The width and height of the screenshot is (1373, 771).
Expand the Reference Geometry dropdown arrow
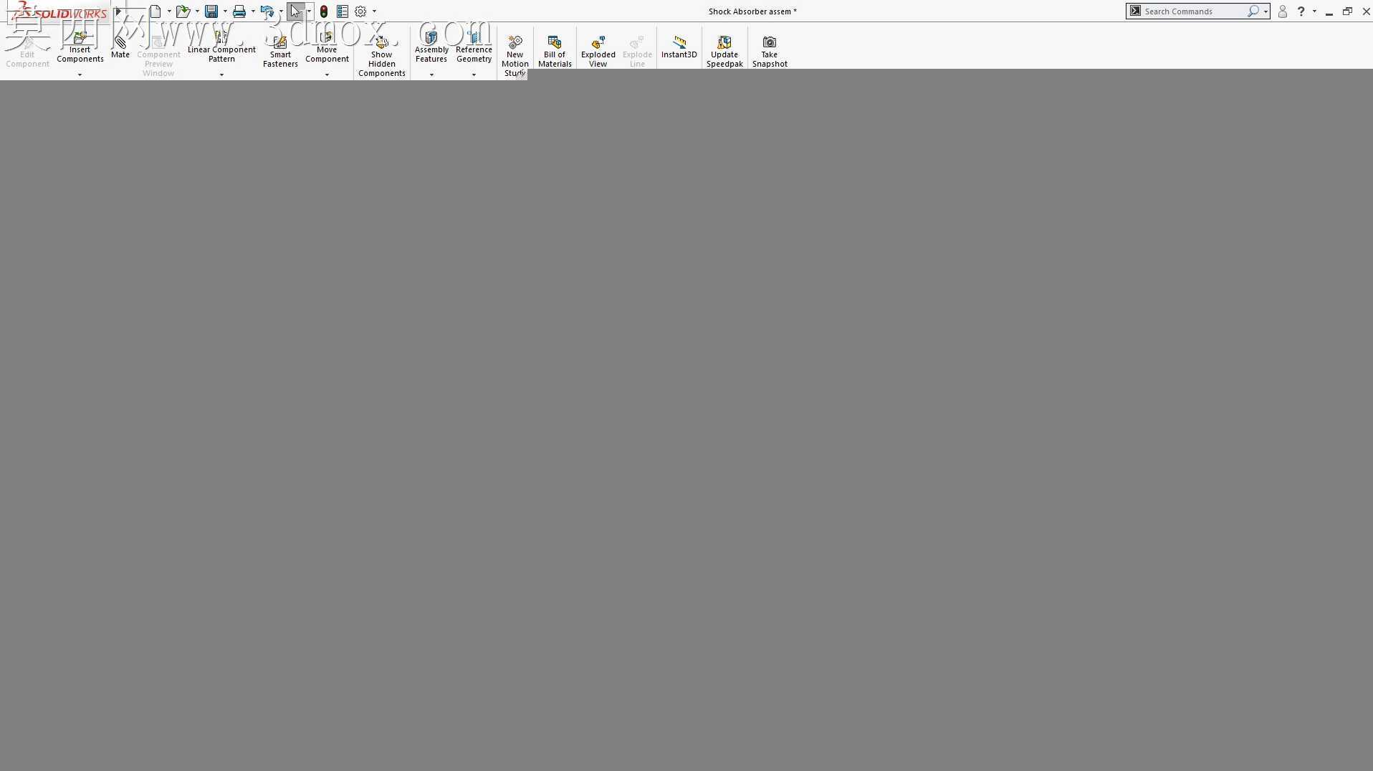pyautogui.click(x=474, y=75)
